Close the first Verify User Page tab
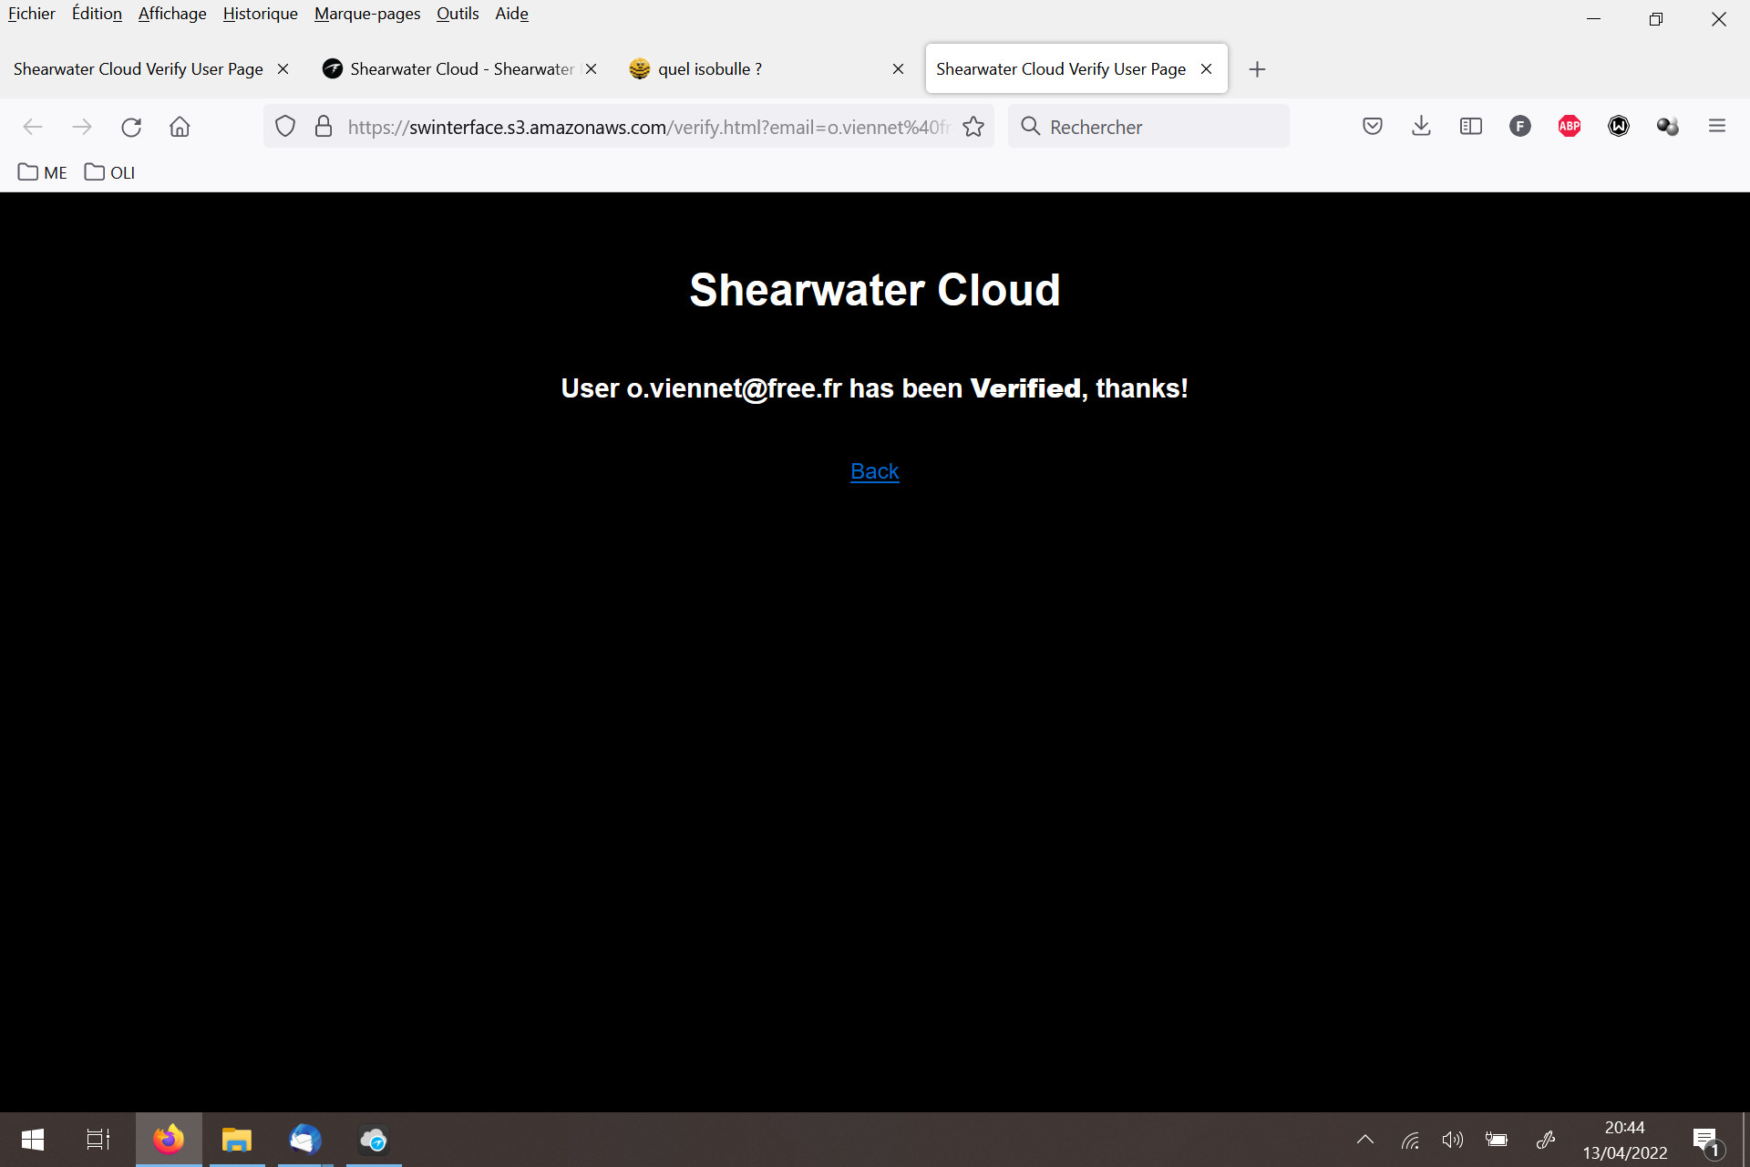This screenshot has height=1167, width=1750. 283,69
